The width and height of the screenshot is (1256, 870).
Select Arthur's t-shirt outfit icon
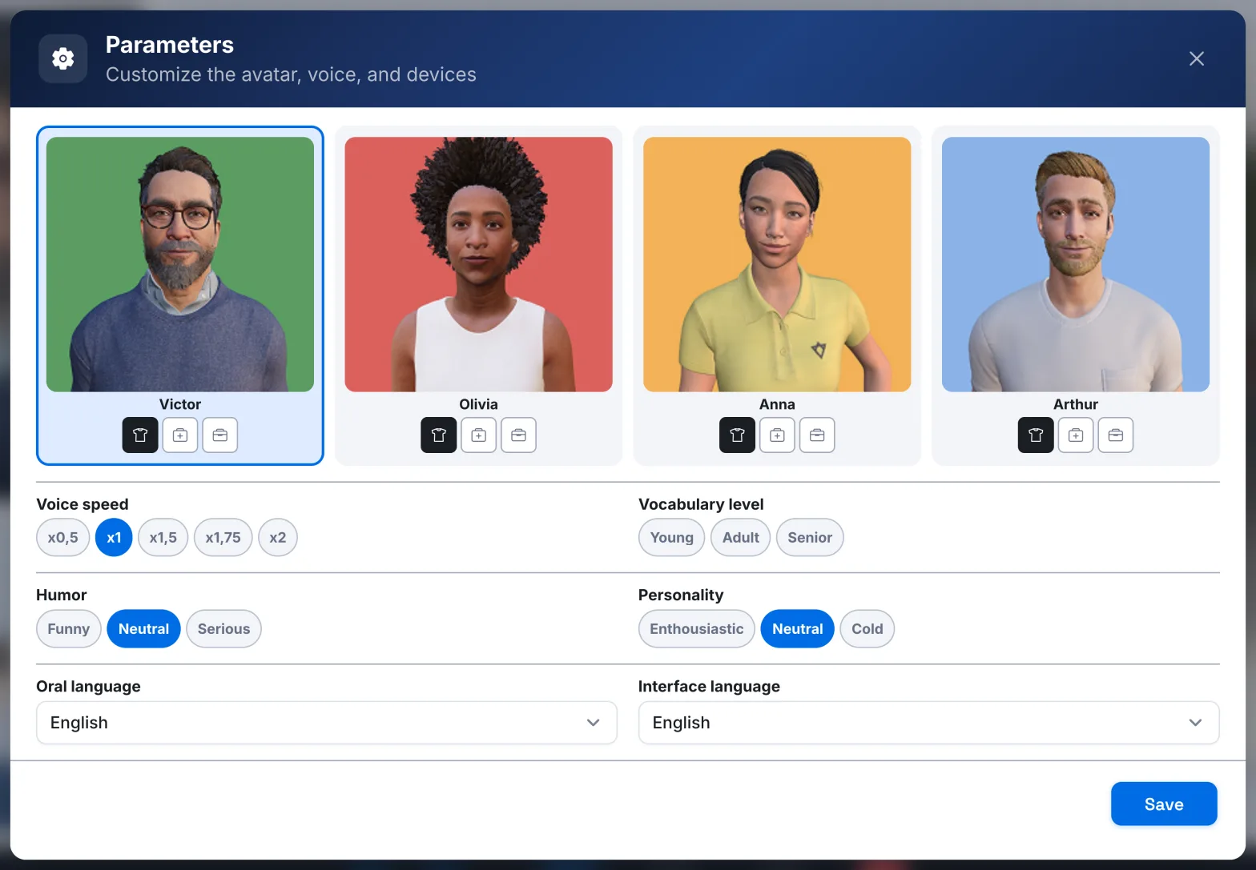coord(1036,435)
